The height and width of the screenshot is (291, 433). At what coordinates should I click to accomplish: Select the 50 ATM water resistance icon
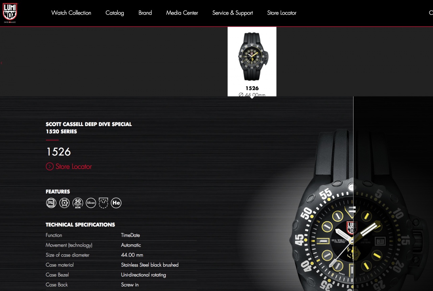pyautogui.click(x=78, y=203)
